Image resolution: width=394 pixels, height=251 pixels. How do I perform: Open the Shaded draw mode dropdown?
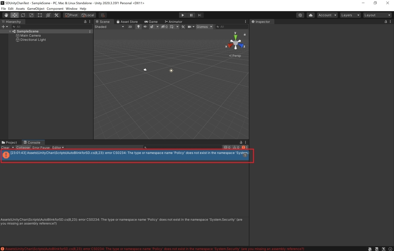click(x=109, y=27)
